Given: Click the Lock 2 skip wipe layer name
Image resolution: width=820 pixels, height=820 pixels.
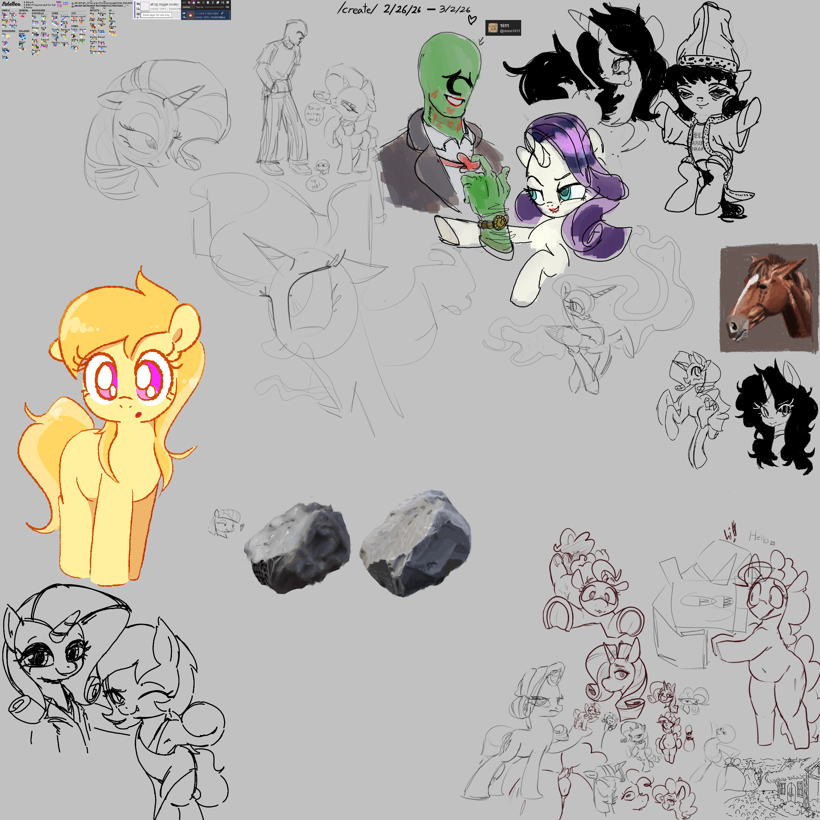Looking at the screenshot, I should (x=207, y=13).
